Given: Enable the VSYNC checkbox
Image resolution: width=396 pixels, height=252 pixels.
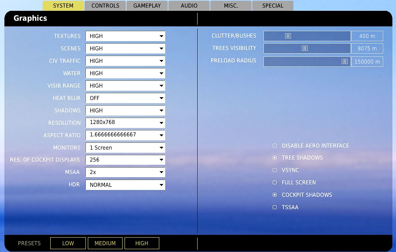Looking at the screenshot, I should point(275,170).
